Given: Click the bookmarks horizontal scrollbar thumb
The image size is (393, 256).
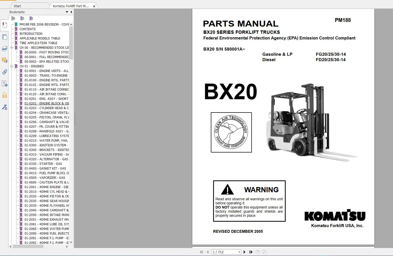Looking at the screenshot, I should pos(28,246).
